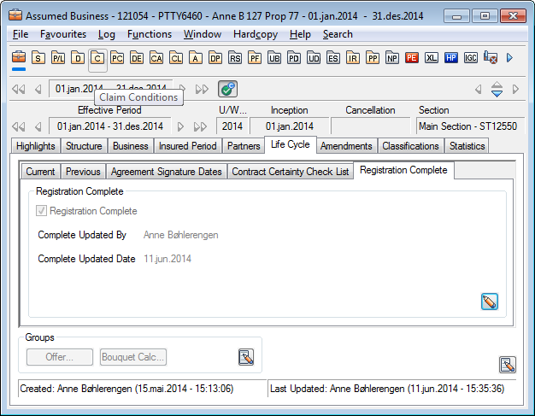
Task: Open the PD toolbar icon
Action: pyautogui.click(x=294, y=58)
